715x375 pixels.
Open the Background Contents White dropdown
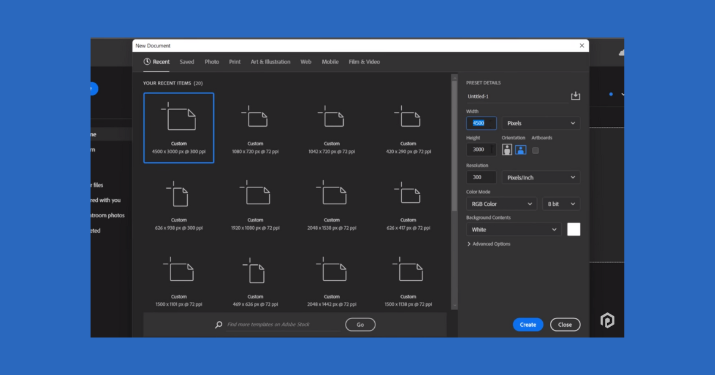pos(514,230)
